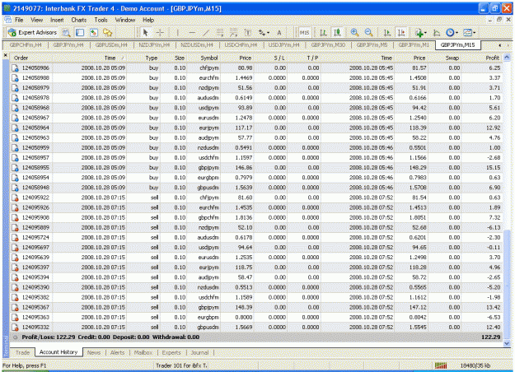Screen dimensions: 515x372
Task: Select the horizontal line drawing tool
Action: pos(192,32)
